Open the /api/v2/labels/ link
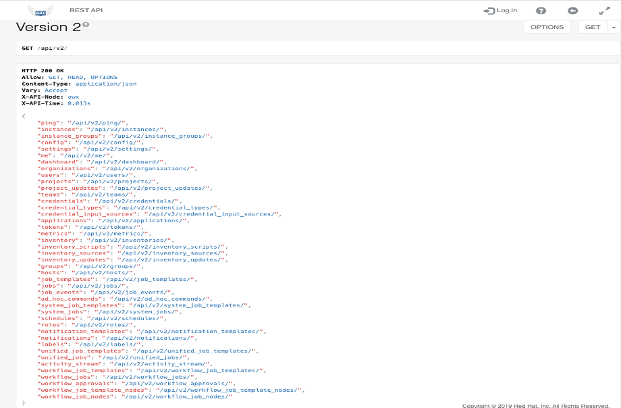Screen dimensions: 621x408 coord(108,344)
